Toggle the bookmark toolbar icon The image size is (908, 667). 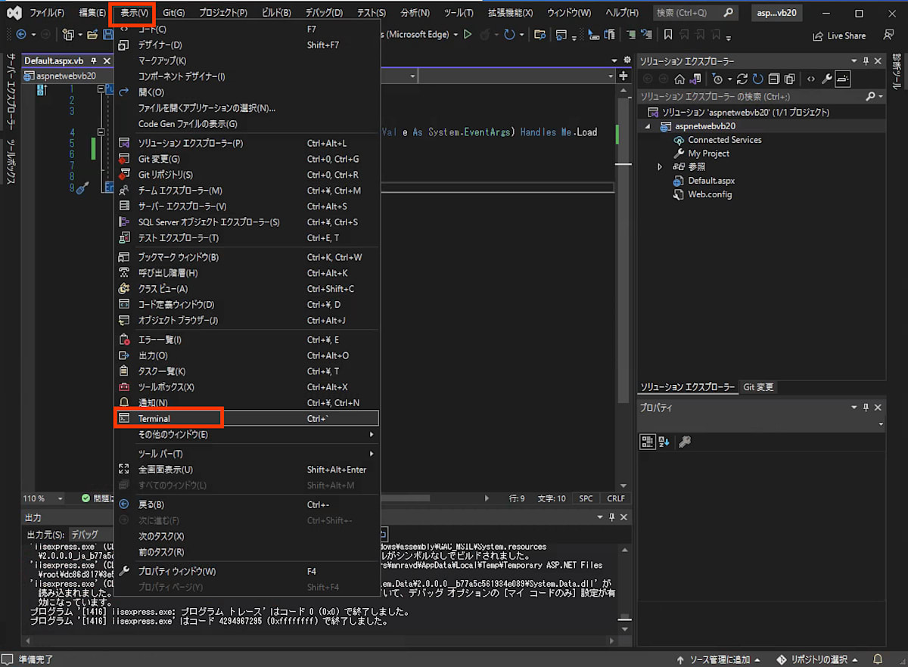(668, 35)
